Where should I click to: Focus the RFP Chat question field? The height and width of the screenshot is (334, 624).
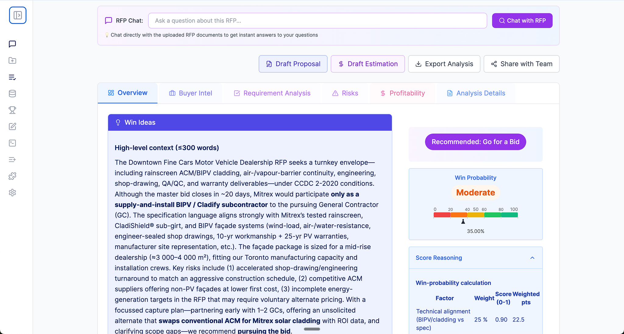pyautogui.click(x=317, y=21)
